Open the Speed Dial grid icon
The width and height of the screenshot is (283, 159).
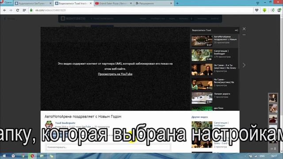(x=24, y=10)
